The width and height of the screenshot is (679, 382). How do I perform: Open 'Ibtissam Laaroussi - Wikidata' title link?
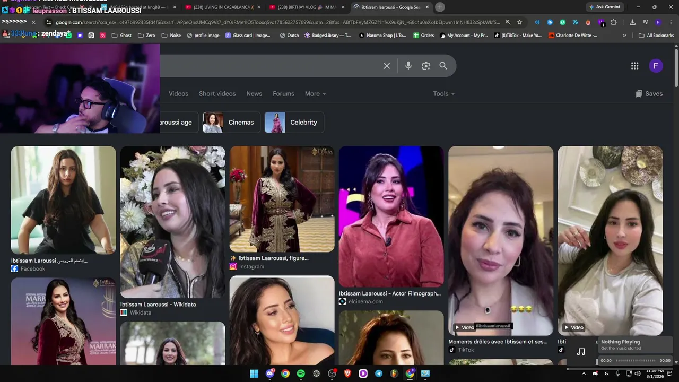tap(158, 305)
